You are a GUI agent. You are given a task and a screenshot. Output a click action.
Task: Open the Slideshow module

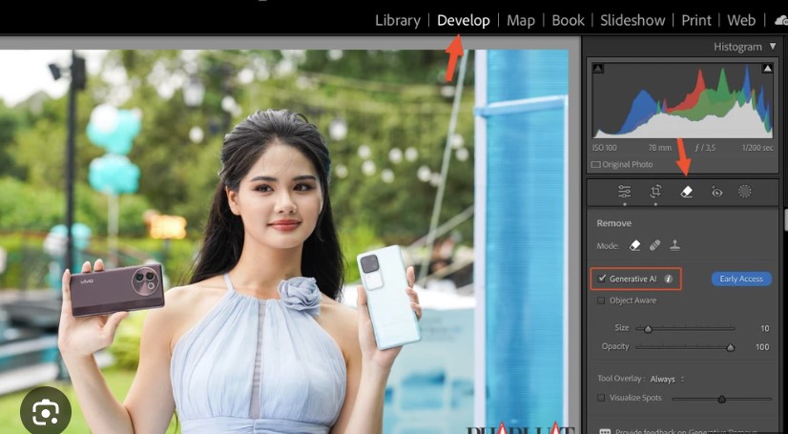(632, 21)
